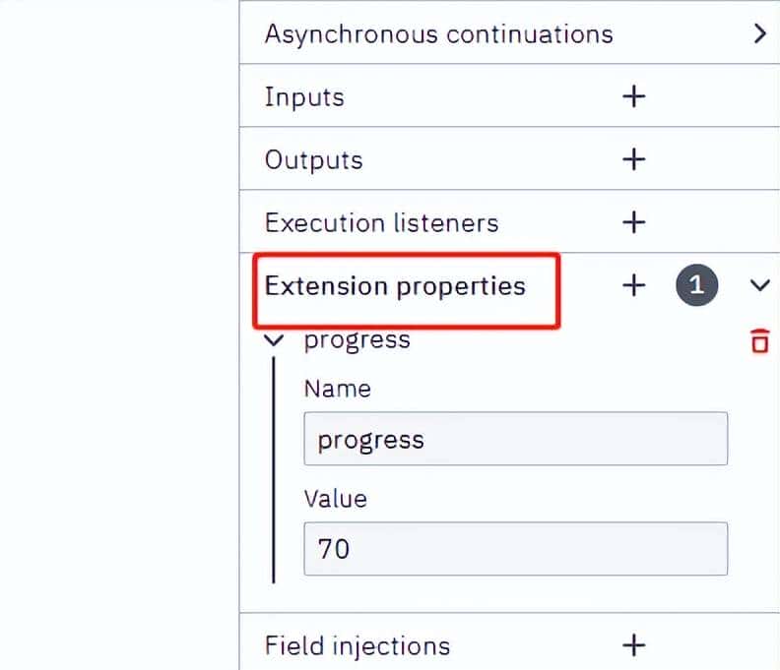Add a new input with plus icon
780x670 pixels.
coord(634,96)
